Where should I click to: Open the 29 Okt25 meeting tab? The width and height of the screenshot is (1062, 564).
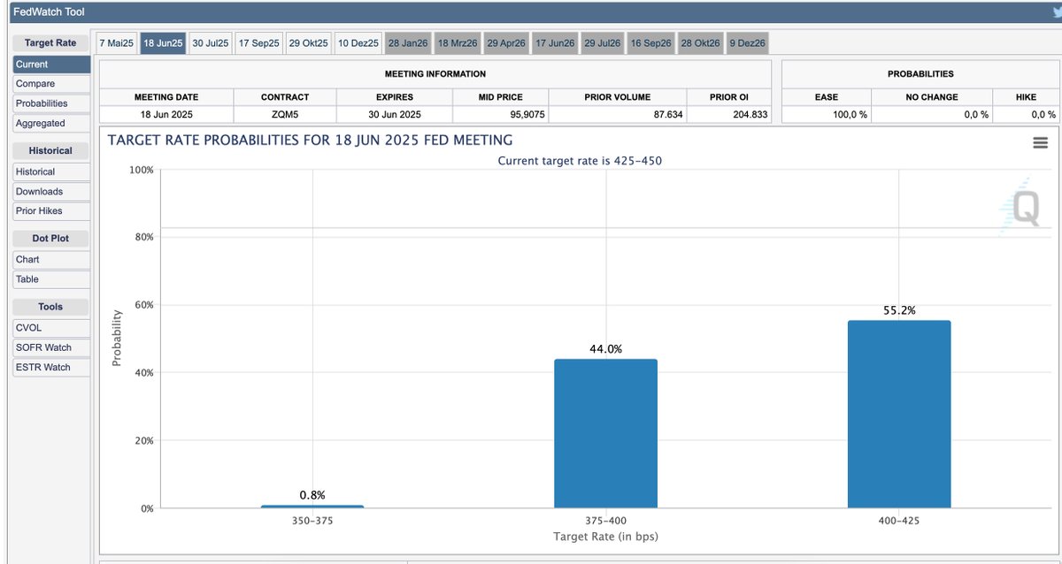(x=308, y=43)
